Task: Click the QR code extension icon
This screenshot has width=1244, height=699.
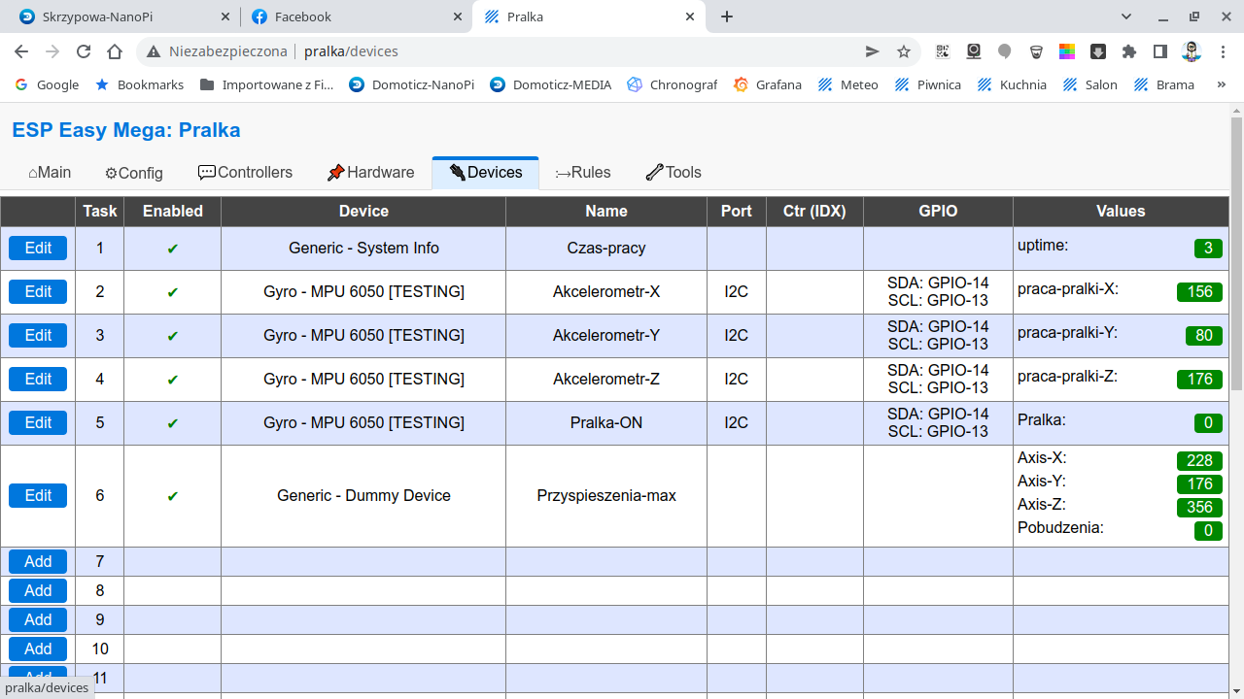Action: click(942, 51)
